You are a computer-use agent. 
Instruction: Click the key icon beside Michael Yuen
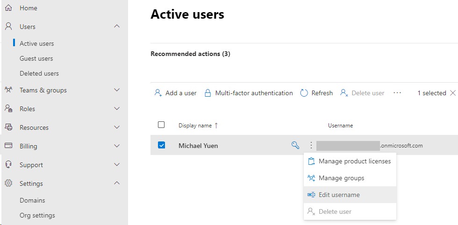(295, 145)
